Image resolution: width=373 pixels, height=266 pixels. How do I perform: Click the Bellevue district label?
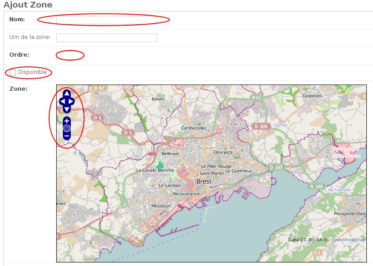click(x=170, y=154)
